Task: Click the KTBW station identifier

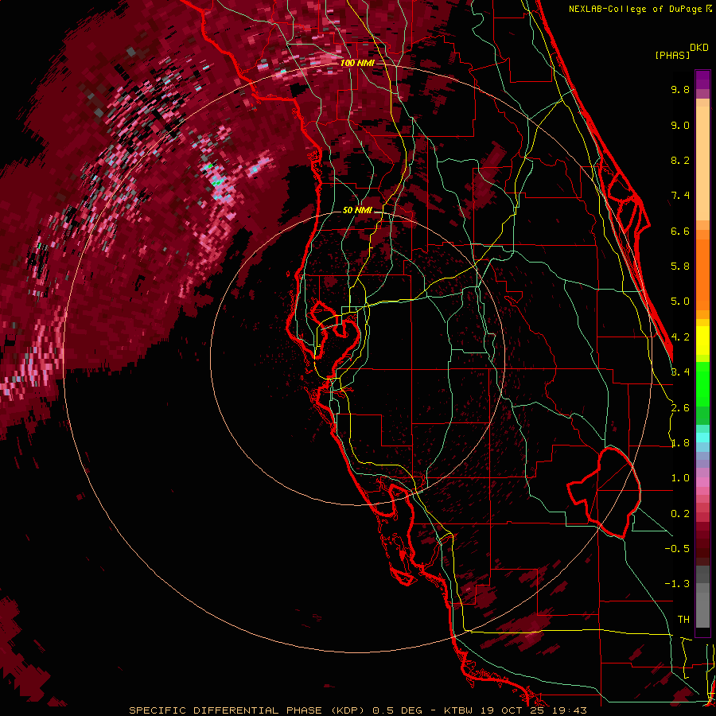Action: coord(459,710)
